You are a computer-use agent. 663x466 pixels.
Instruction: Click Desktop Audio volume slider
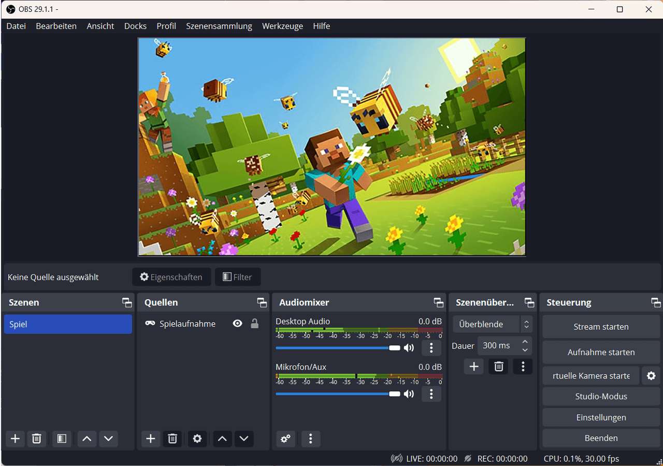coord(338,348)
